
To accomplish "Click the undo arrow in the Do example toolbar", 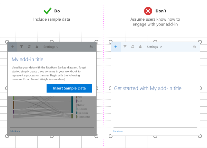I will (91, 47).
